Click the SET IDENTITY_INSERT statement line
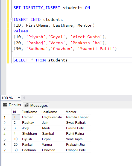This screenshot has width=132, height=166. coord(52,8)
